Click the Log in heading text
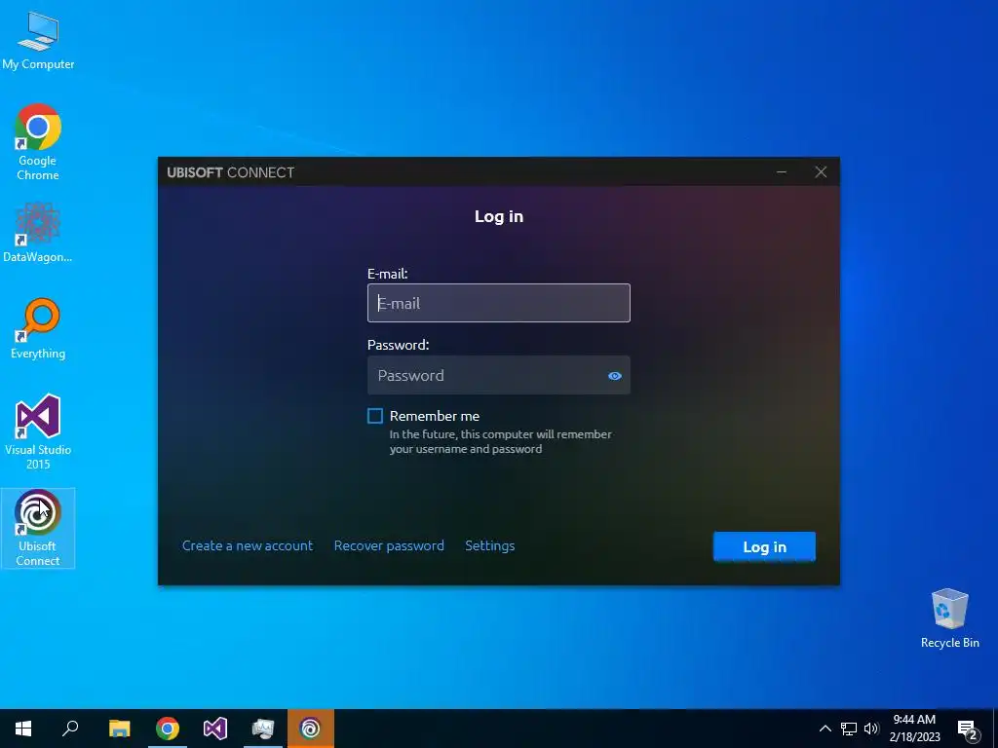Image resolution: width=998 pixels, height=748 pixels. pyautogui.click(x=499, y=216)
